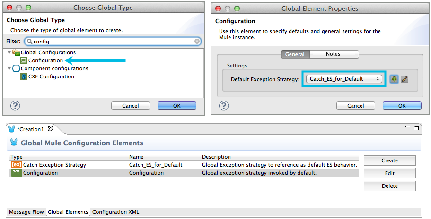The width and height of the screenshot is (431, 219).
Task: Click the Create button
Action: pyautogui.click(x=390, y=160)
